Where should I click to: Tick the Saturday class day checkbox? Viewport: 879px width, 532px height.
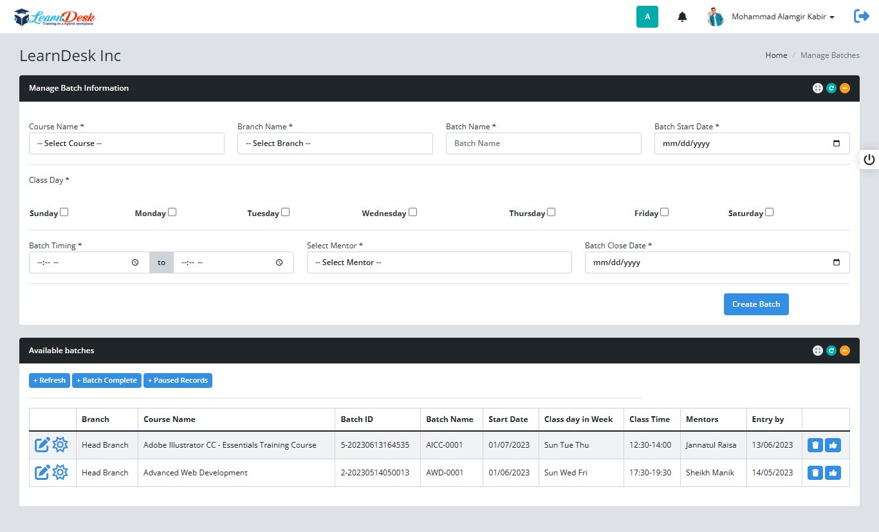(x=769, y=212)
